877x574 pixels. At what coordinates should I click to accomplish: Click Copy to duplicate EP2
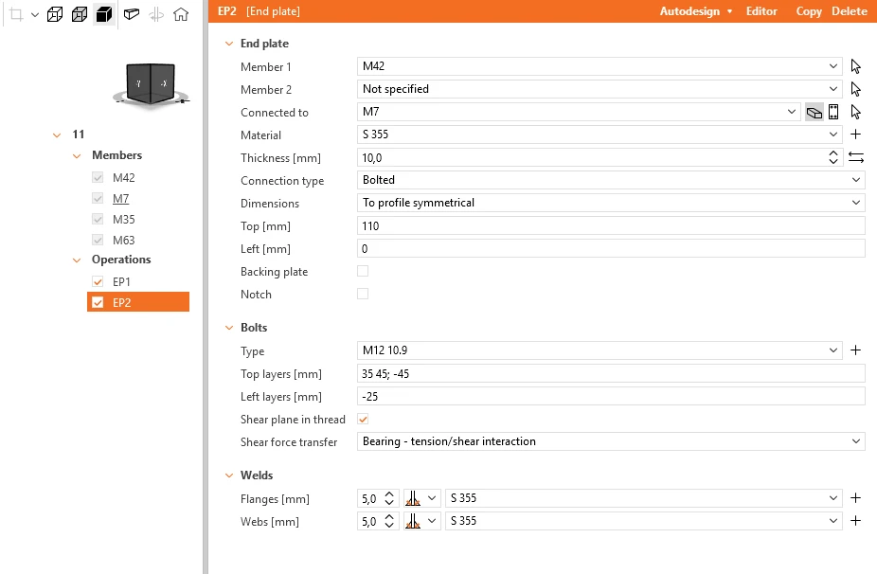(x=809, y=11)
